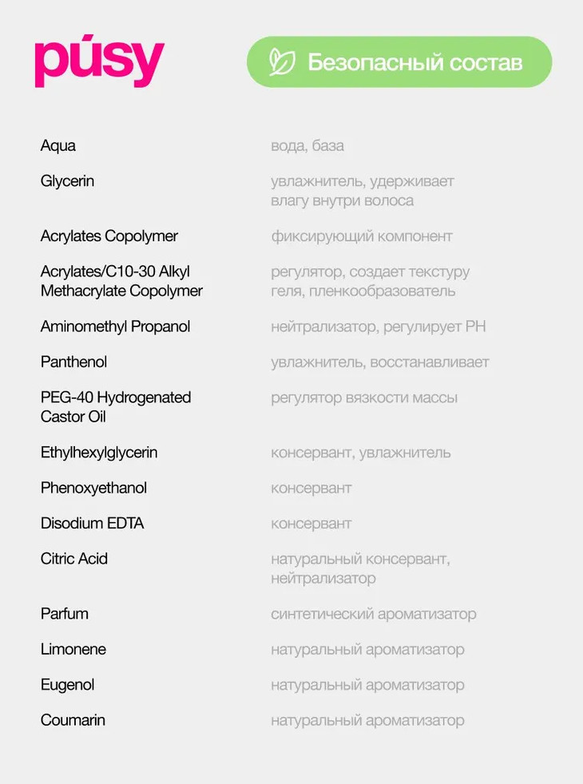Click the pink pusy brand logo
Image resolution: width=583 pixels, height=784 pixels.
[99, 62]
